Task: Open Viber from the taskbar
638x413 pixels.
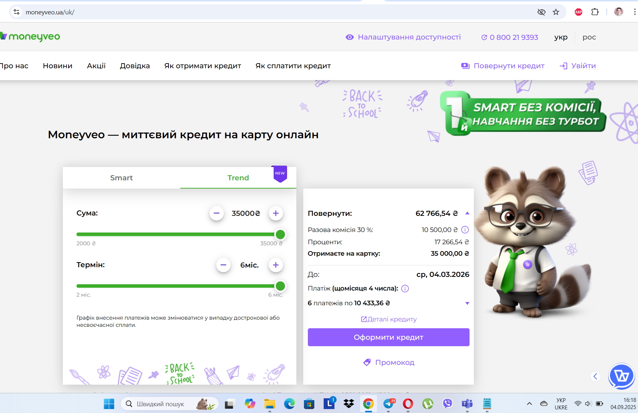Action: tap(447, 404)
